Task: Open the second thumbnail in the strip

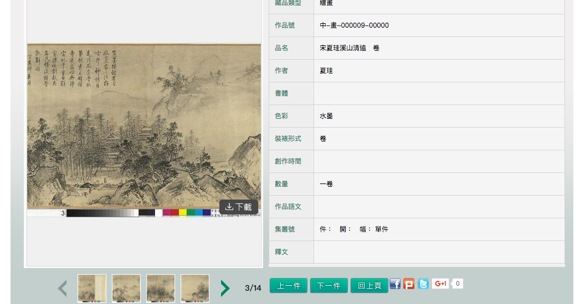Action: [x=126, y=289]
